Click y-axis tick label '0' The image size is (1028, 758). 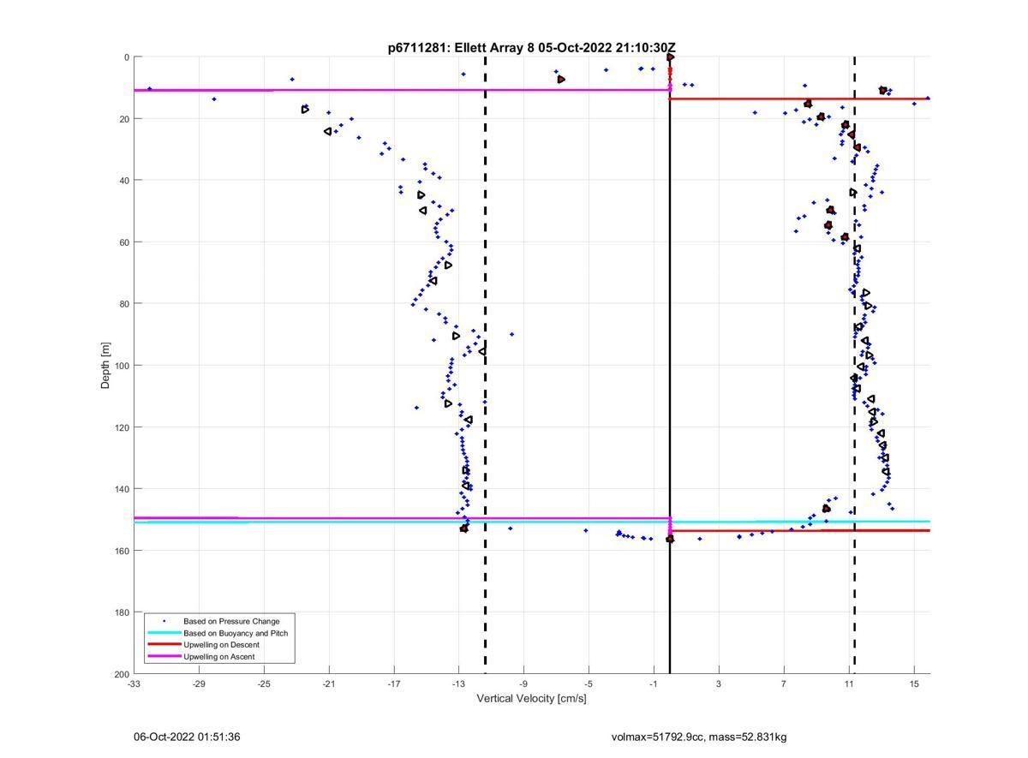click(x=127, y=57)
